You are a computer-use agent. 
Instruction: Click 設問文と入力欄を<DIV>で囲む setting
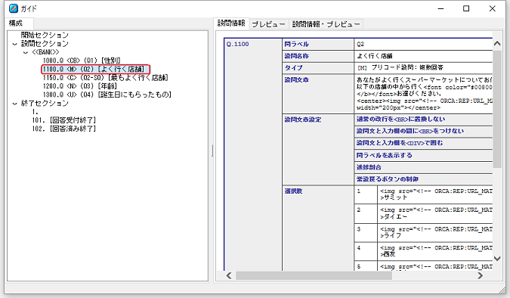400,143
